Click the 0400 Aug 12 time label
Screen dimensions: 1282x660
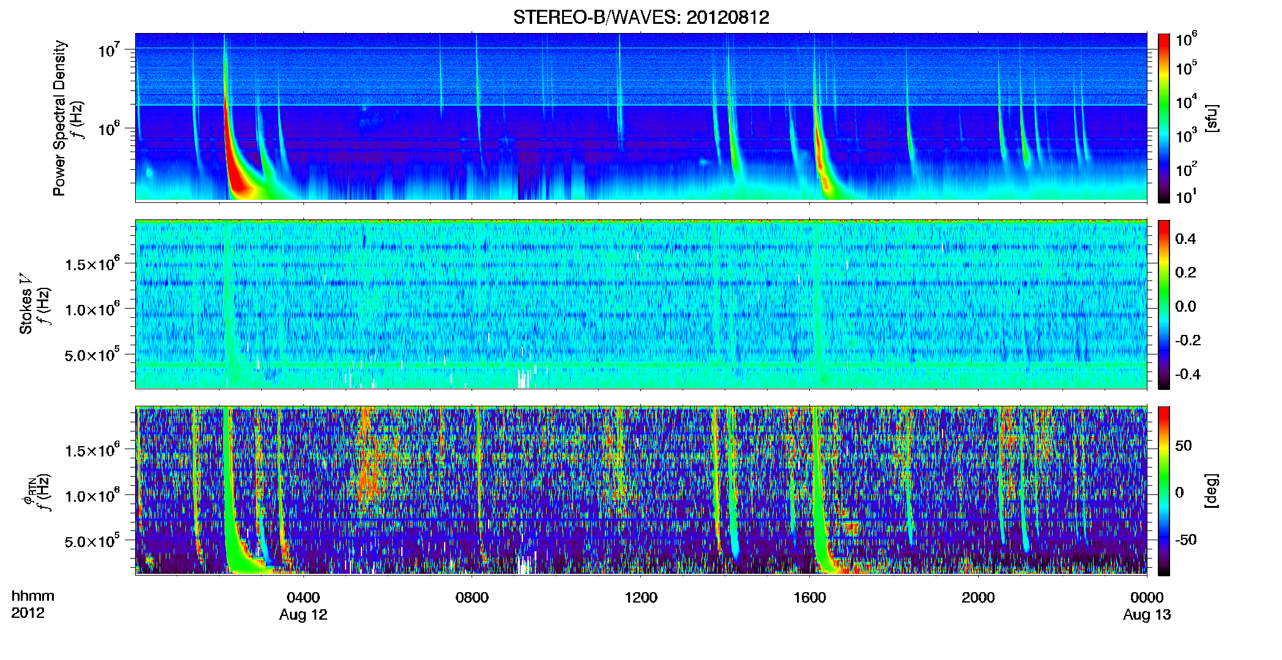coord(303,606)
